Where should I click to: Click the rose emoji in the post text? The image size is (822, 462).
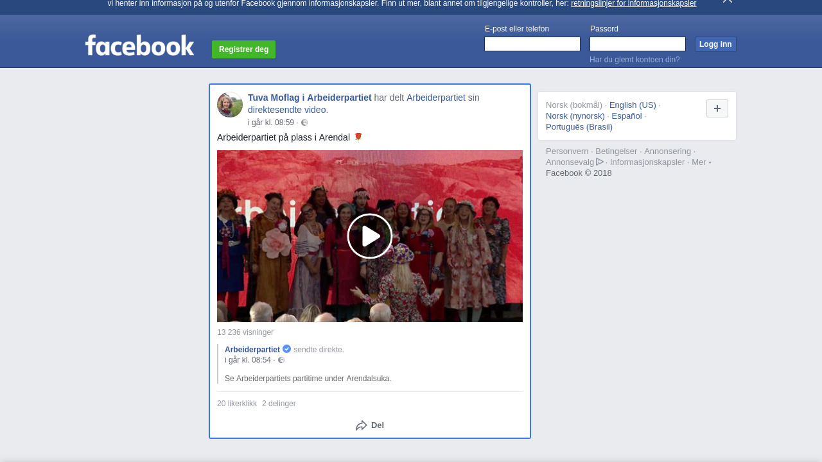pyautogui.click(x=358, y=137)
